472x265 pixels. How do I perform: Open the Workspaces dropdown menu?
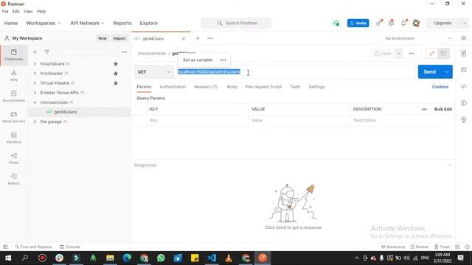coord(44,23)
